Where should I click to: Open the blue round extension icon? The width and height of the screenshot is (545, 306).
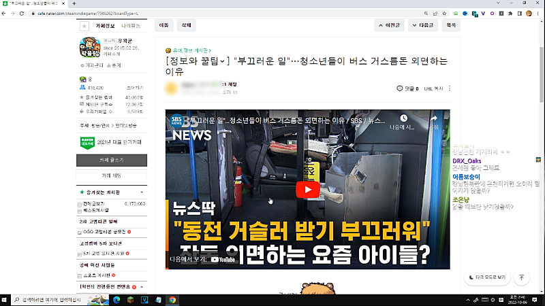point(465,14)
